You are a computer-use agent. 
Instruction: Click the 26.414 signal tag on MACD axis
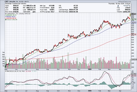click(x=134, y=76)
